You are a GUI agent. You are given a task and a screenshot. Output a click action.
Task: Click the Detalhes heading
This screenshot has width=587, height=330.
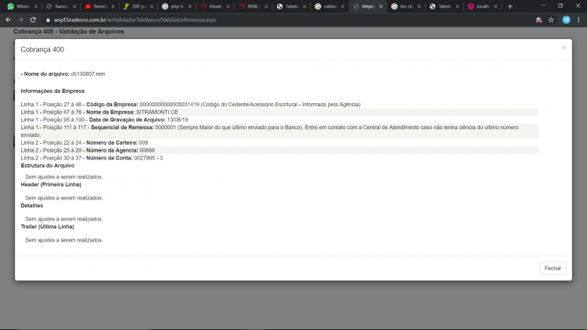click(32, 206)
